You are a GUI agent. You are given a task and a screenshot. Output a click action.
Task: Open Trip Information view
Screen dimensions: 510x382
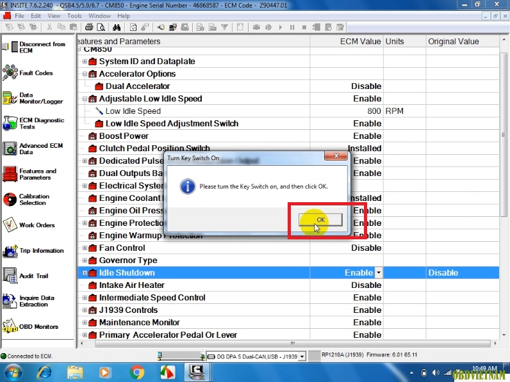[10, 251]
